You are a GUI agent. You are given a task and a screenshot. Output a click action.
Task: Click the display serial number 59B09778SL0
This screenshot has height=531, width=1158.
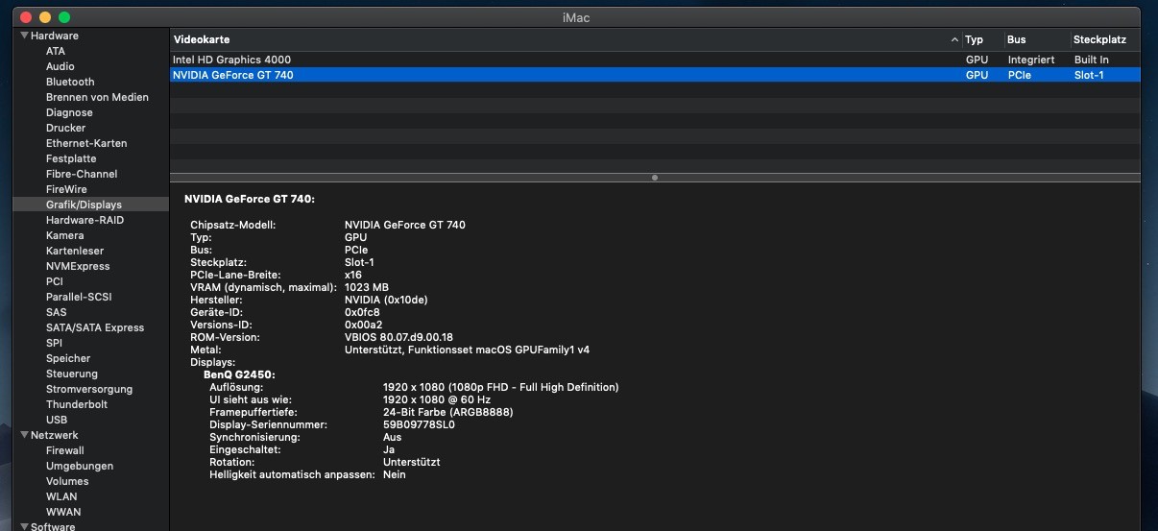(419, 424)
